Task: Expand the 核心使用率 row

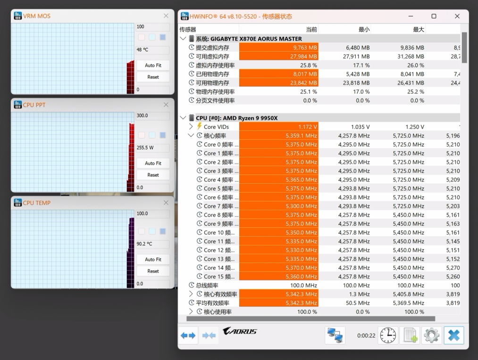Action: click(x=191, y=312)
